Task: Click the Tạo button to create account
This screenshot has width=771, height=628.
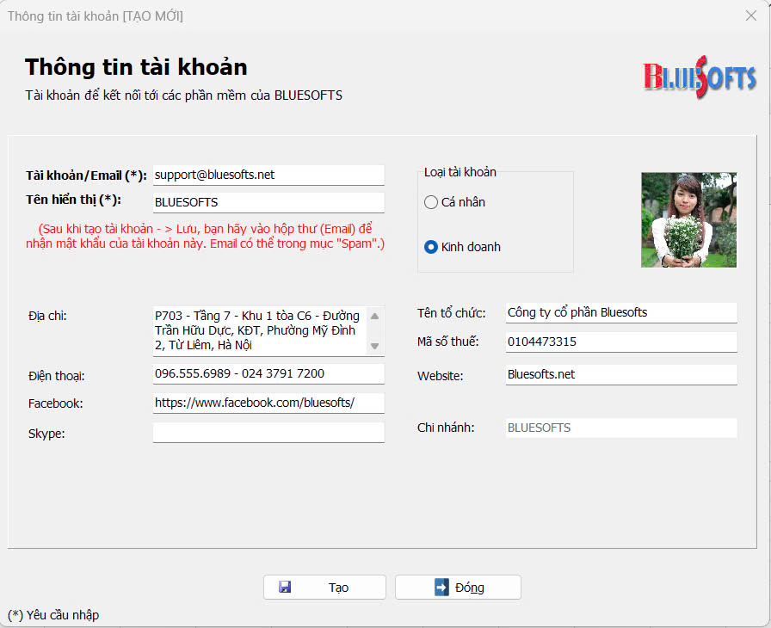Action: click(x=324, y=588)
